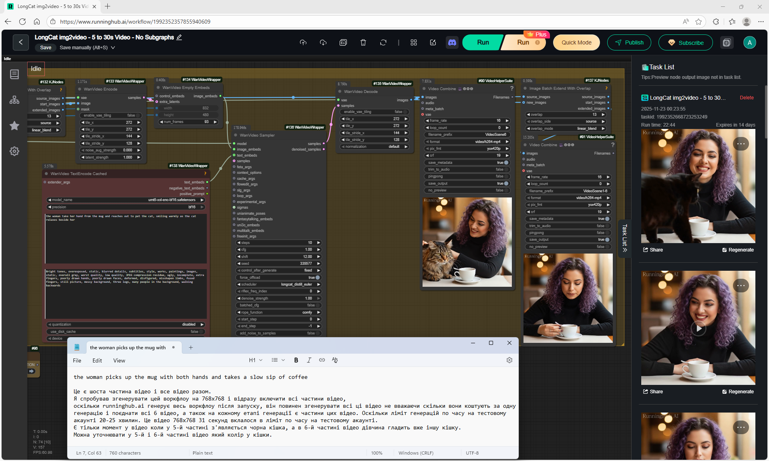Viewport: 769px width, 461px height.
Task: Open the View menu in Notepad
Action: point(119,360)
